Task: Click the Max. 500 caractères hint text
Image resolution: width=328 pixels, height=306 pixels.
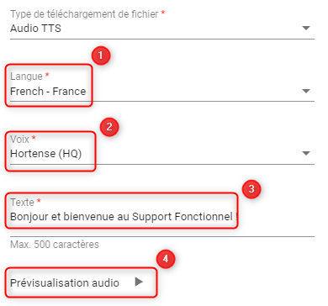Action: pos(55,245)
